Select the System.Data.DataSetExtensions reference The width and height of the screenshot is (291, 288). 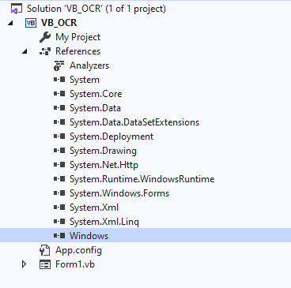pos(134,122)
